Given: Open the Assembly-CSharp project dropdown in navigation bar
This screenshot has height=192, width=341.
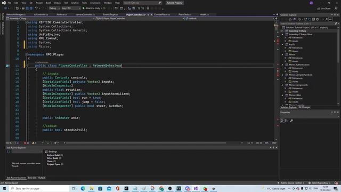Looking at the screenshot, I should [x=51, y=19].
